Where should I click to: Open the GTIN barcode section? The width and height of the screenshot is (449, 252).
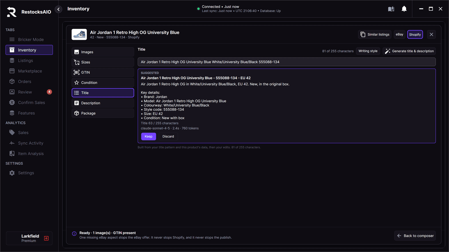point(103,72)
